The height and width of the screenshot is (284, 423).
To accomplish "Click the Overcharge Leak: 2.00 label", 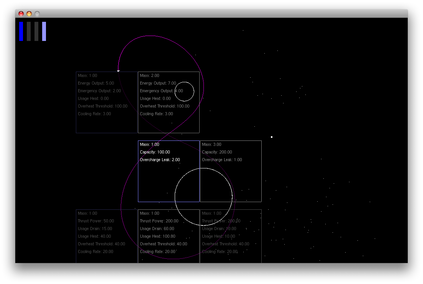I will [160, 160].
